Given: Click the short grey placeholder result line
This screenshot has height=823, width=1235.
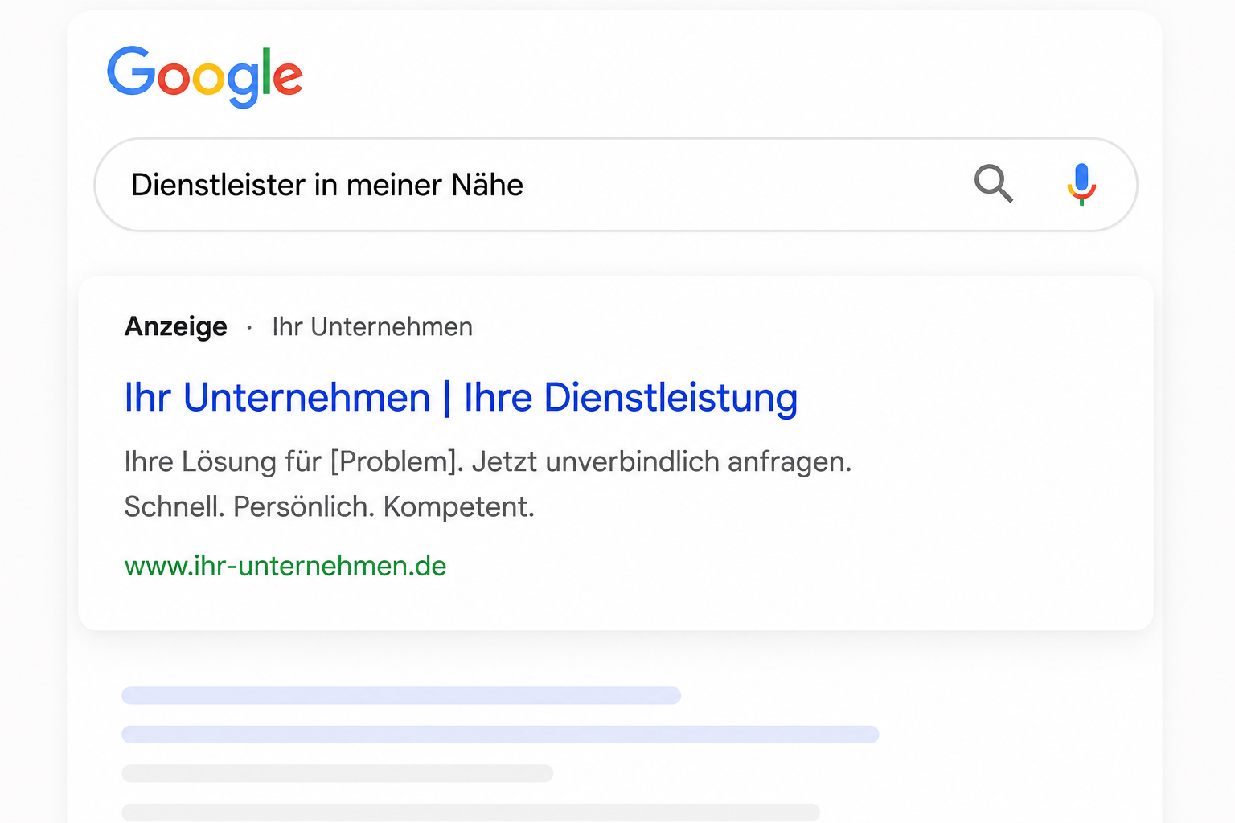Looking at the screenshot, I should 338,773.
